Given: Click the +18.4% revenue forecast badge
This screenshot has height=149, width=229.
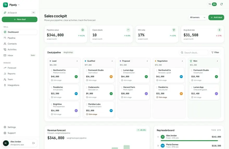Looking at the screenshot, I should click(141, 130).
